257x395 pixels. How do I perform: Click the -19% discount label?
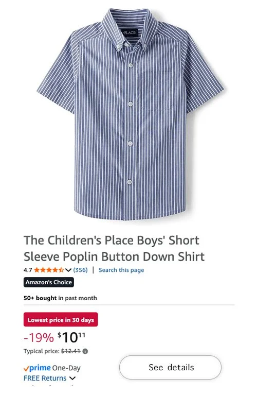coord(39,337)
